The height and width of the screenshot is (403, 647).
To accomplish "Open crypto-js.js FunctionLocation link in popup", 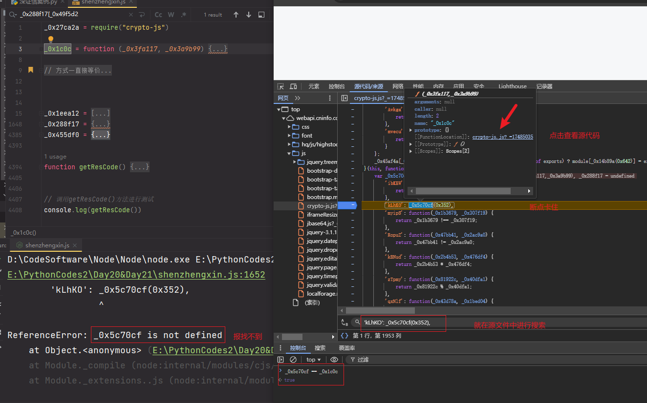I will (502, 138).
